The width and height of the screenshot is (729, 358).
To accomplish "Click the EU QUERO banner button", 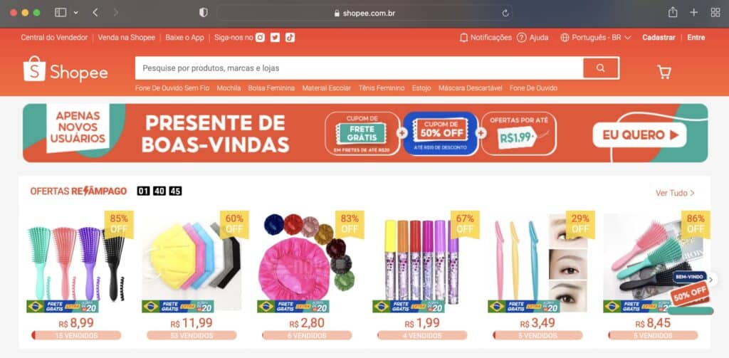I will [640, 135].
